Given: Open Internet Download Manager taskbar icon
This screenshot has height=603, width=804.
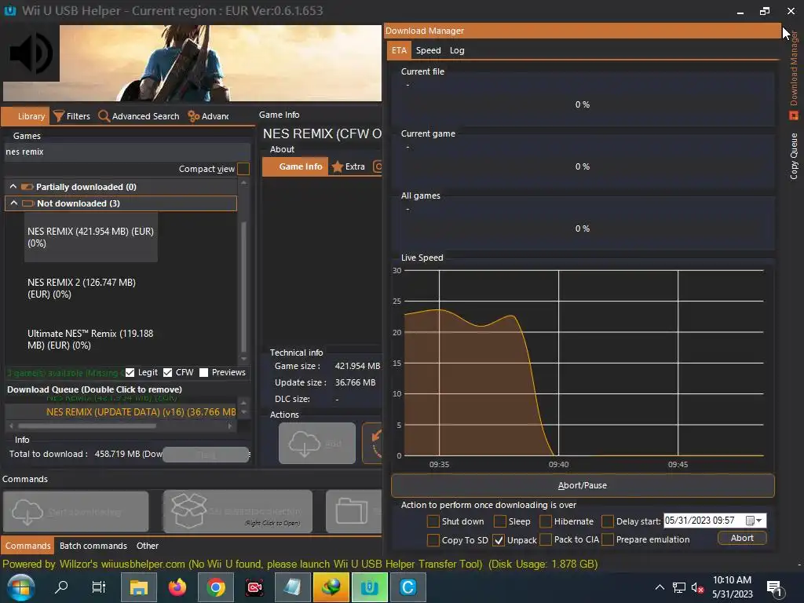Looking at the screenshot, I should coord(331,587).
